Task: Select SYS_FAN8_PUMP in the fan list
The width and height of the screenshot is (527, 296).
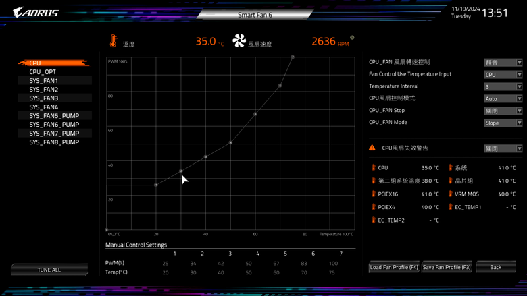Action: pyautogui.click(x=55, y=142)
